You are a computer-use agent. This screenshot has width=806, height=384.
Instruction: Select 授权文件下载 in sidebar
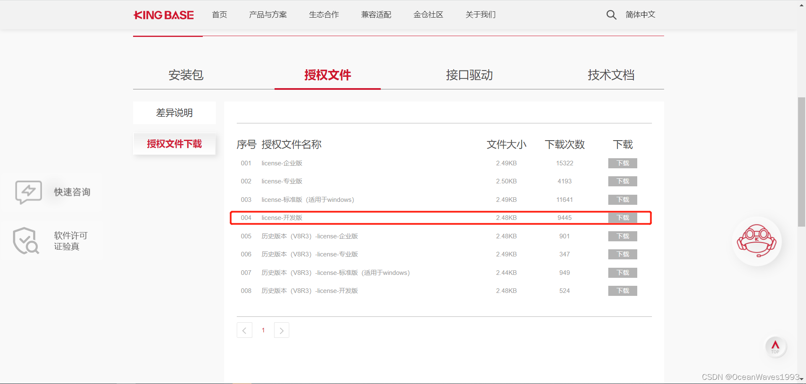pos(174,144)
